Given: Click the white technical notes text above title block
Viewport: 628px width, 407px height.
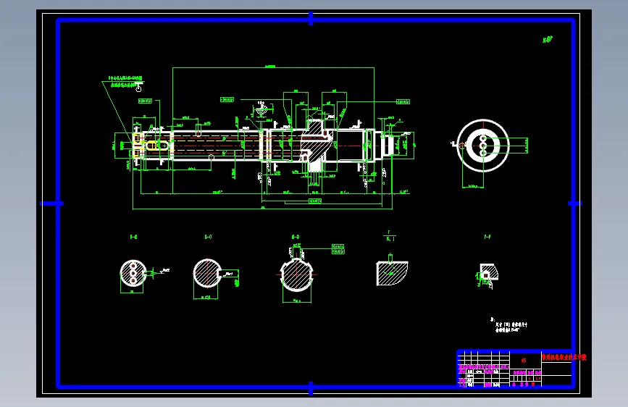Looking at the screenshot, I should 508,325.
